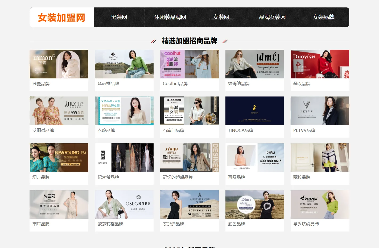This screenshot has width=379, height=248.
Task: Click the 丝雨桐品牌 link
Action: pos(108,84)
